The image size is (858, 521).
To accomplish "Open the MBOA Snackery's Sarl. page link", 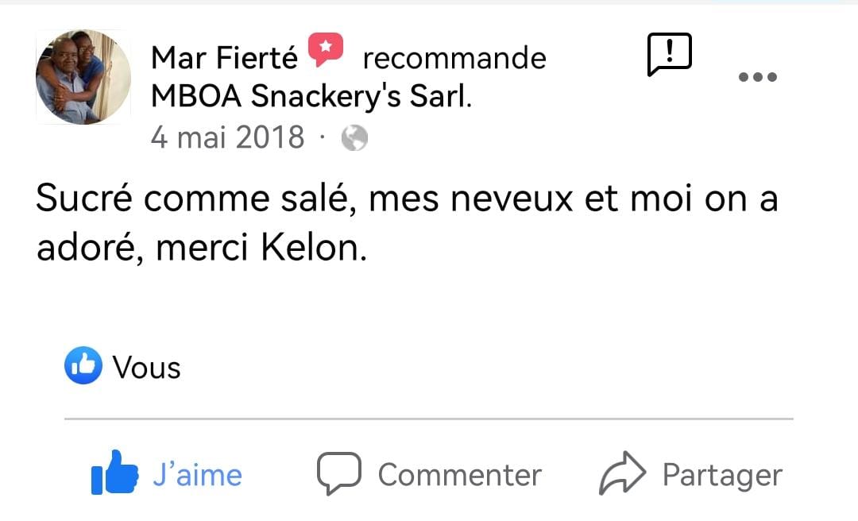I will [311, 97].
